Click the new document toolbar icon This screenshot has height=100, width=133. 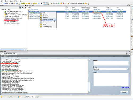[x=2, y=3]
